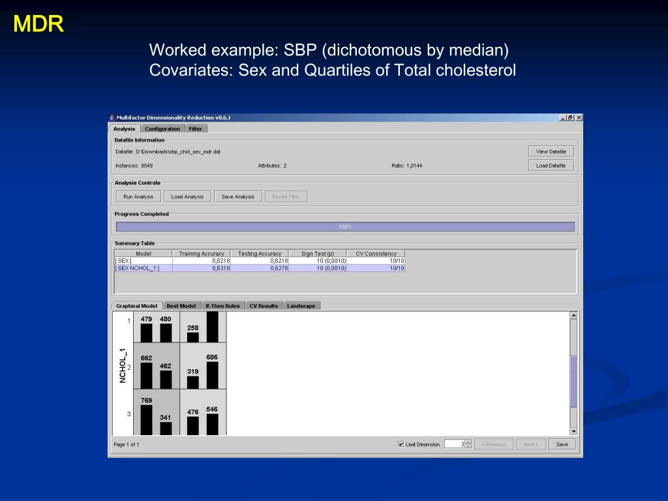Click the CV Consistency column header
Viewport: 668px width, 501px height.
click(x=376, y=254)
